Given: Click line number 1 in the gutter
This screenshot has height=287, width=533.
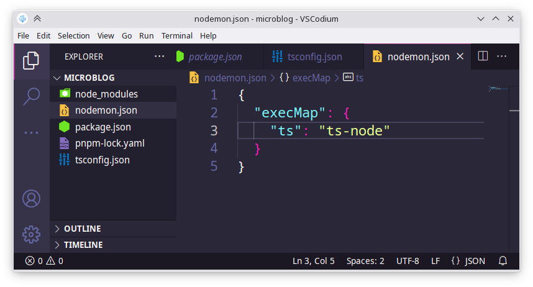Looking at the screenshot, I should point(214,95).
